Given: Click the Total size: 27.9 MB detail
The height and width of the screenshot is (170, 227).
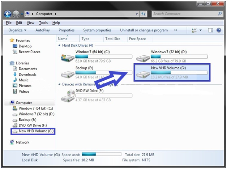Looking at the screenshot, I should click(x=140, y=155).
